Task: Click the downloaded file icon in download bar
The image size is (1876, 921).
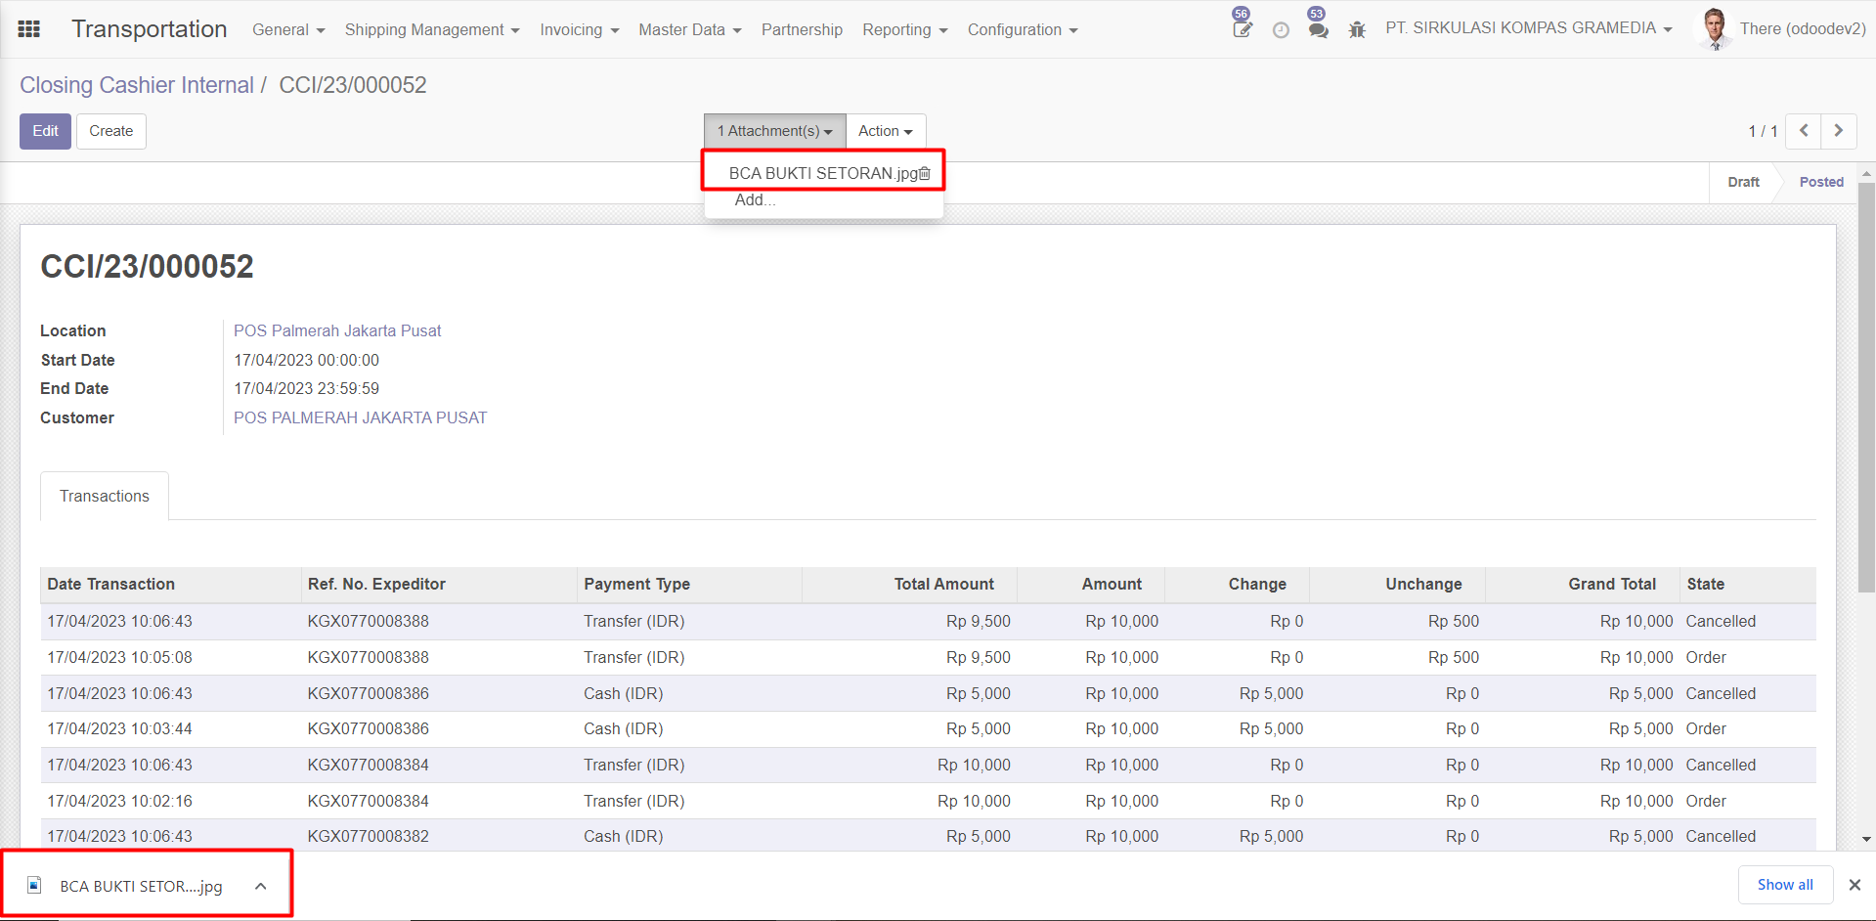Action: (34, 885)
